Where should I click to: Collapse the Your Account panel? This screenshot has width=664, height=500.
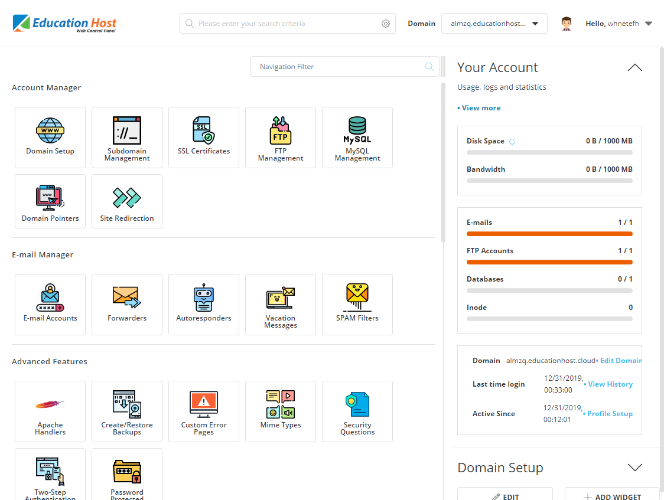click(634, 68)
